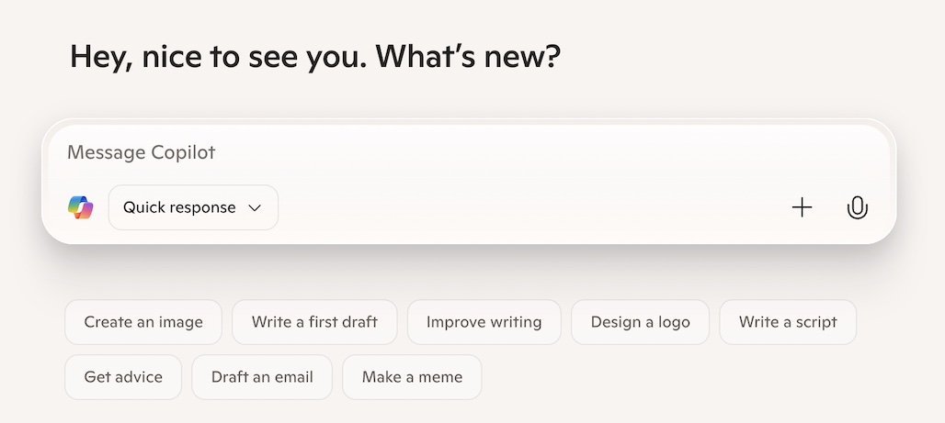This screenshot has height=423, width=945.
Task: Select the 'Create an image' suggestion
Action: point(142,322)
